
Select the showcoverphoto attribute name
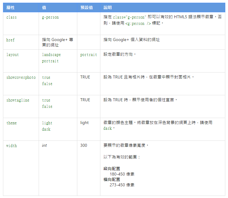click(21, 77)
